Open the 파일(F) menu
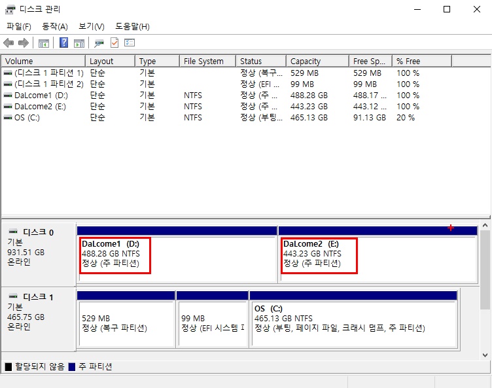This screenshot has height=388, width=492. 19,27
